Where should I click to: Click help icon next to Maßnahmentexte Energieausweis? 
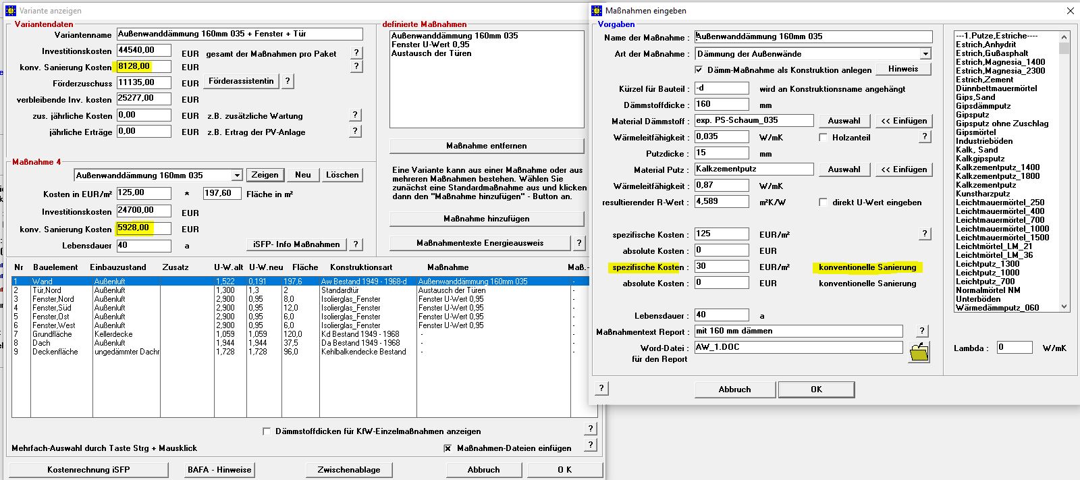click(578, 243)
